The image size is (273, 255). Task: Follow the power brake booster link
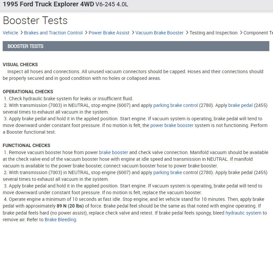(x=172, y=125)
